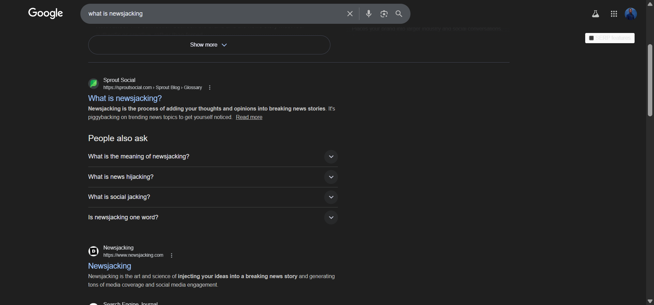This screenshot has width=654, height=305.
Task: Click the scrollbar up arrow
Action: pos(650,4)
